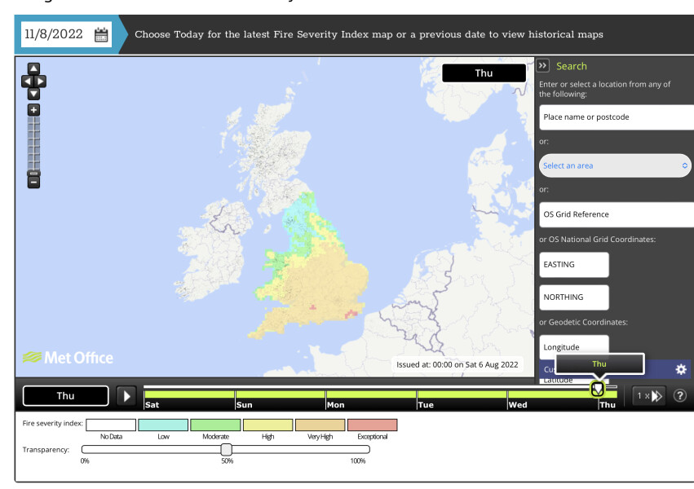Click the transparency slider handle at 50%
The width and height of the screenshot is (694, 489).
[x=226, y=449]
